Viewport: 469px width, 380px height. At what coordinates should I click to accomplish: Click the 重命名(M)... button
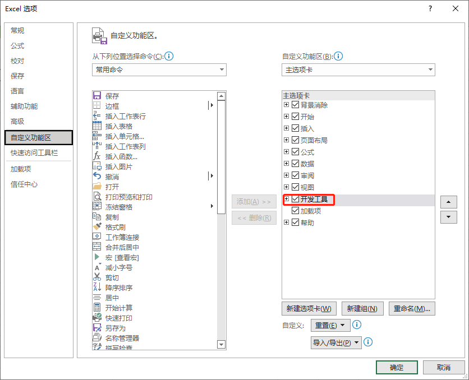[x=412, y=309]
